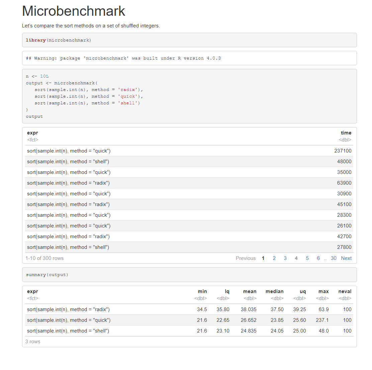Select current page 1 indicator

coord(263,258)
